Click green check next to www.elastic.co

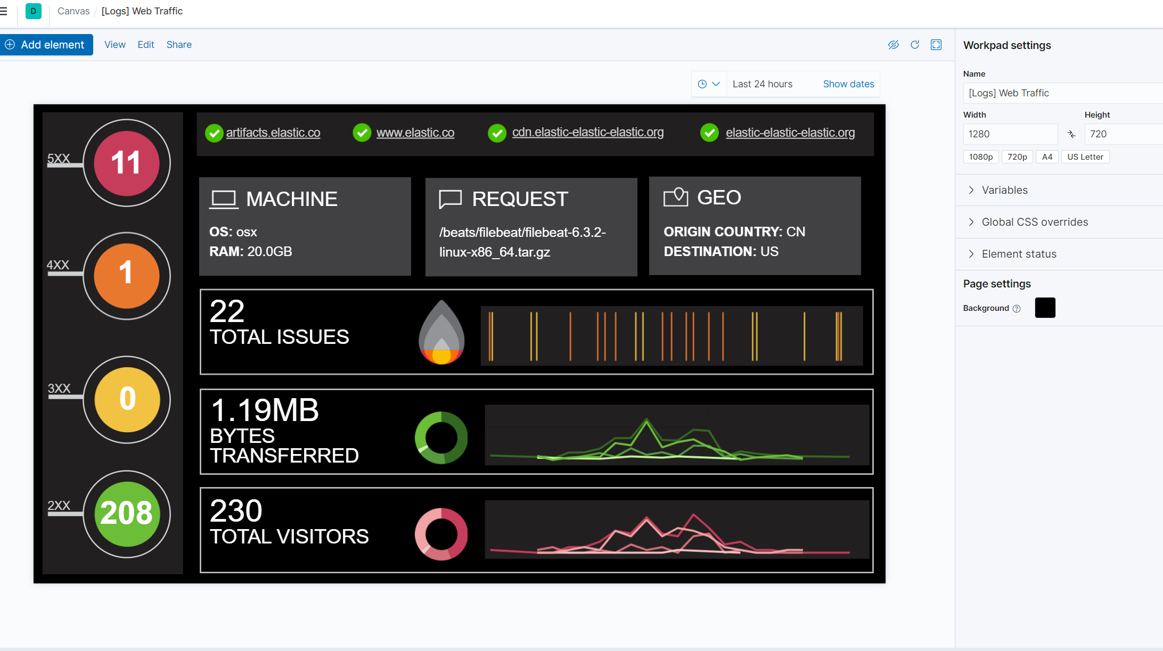pos(362,133)
